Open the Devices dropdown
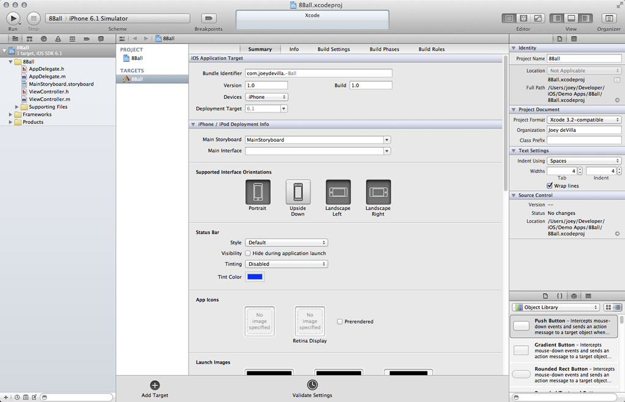This screenshot has height=402, width=625. (x=266, y=97)
